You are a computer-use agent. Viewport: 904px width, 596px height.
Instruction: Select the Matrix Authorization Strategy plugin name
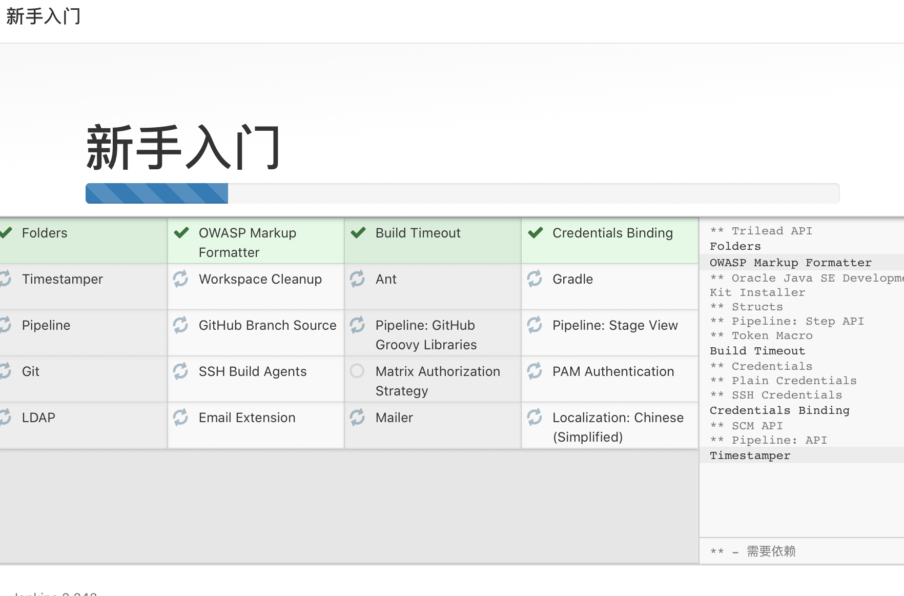(438, 381)
